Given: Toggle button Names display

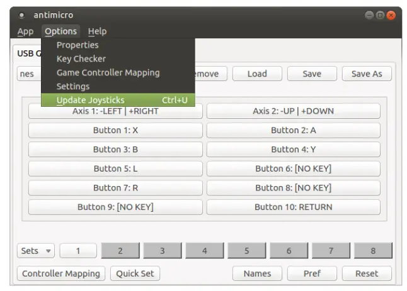Looking at the screenshot, I should (x=257, y=273).
